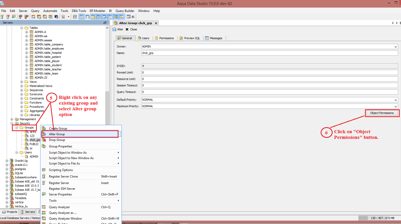Click the Servers tree vertical scrollbar
The height and width of the screenshot is (224, 401).
[x=107, y=108]
